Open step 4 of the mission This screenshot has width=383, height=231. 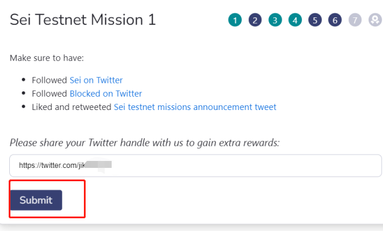tap(295, 20)
